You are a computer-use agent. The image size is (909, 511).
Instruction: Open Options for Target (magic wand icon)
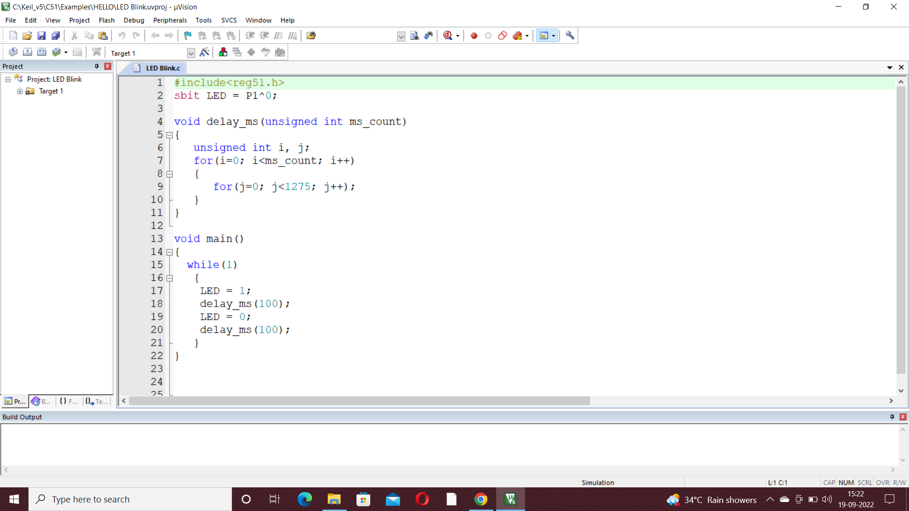pyautogui.click(x=205, y=53)
